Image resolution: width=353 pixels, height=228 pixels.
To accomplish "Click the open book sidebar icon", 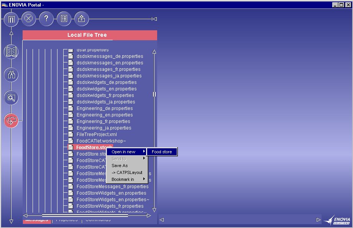I will click(x=11, y=52).
